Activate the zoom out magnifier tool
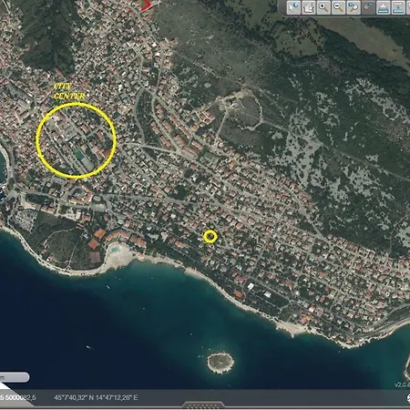This screenshot has height=410, width=410. point(338,7)
